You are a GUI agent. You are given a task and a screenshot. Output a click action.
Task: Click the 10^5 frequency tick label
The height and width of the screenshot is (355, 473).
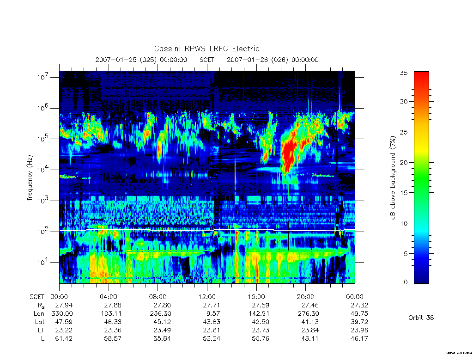(x=43, y=139)
